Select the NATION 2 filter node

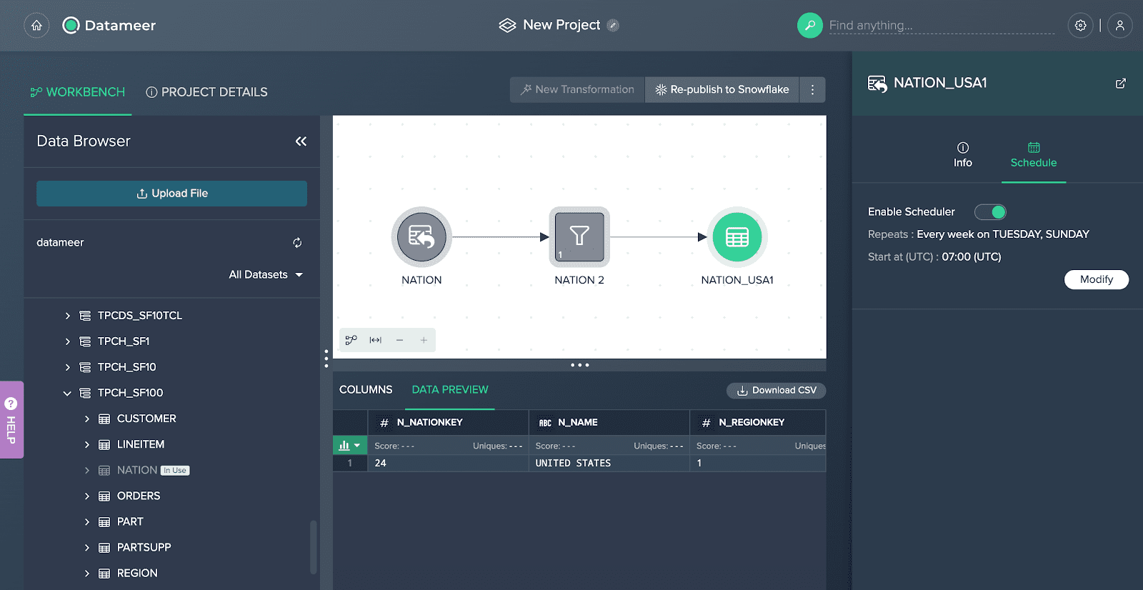579,236
